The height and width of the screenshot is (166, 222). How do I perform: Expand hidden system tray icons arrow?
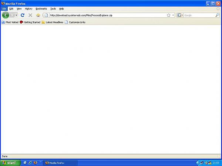(x=198, y=163)
